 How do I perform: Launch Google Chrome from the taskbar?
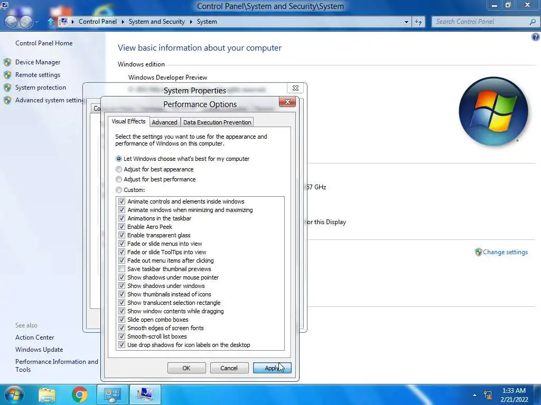80,394
